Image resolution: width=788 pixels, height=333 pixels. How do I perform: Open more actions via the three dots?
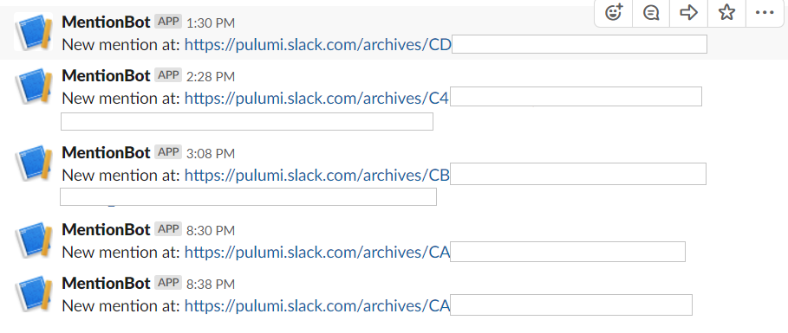[765, 12]
